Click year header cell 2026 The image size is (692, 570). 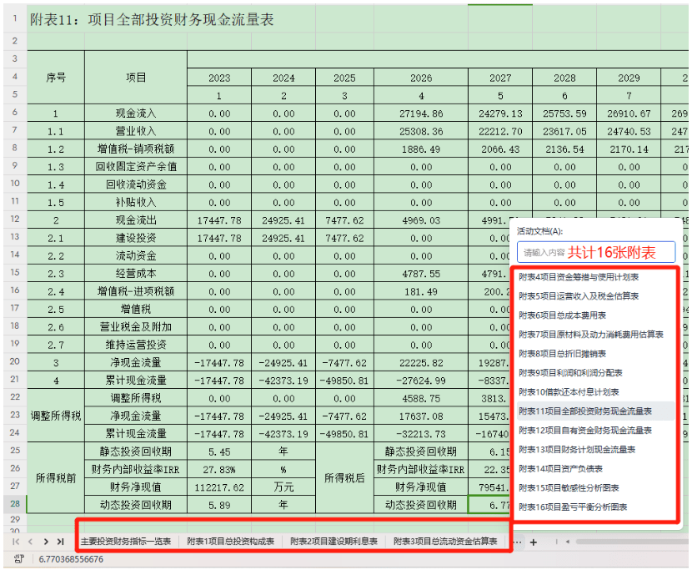[x=421, y=78]
